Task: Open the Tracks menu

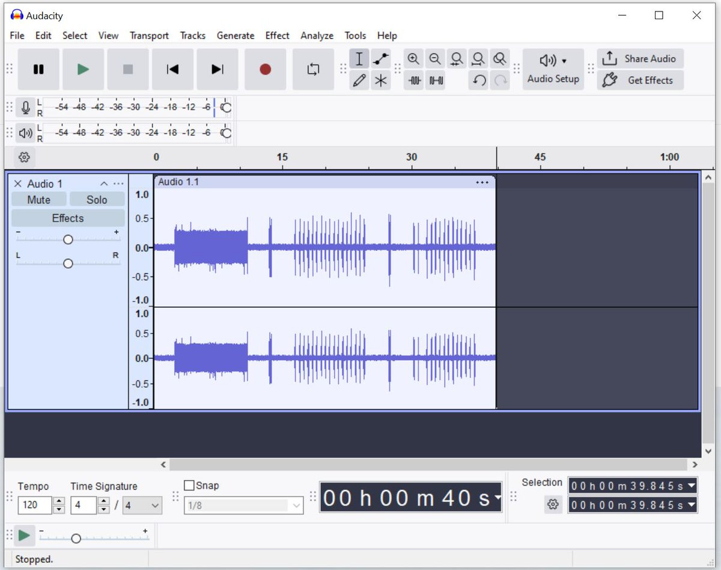Action: [193, 35]
